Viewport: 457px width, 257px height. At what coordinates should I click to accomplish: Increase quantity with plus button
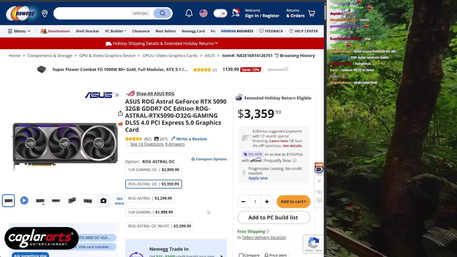(x=267, y=202)
